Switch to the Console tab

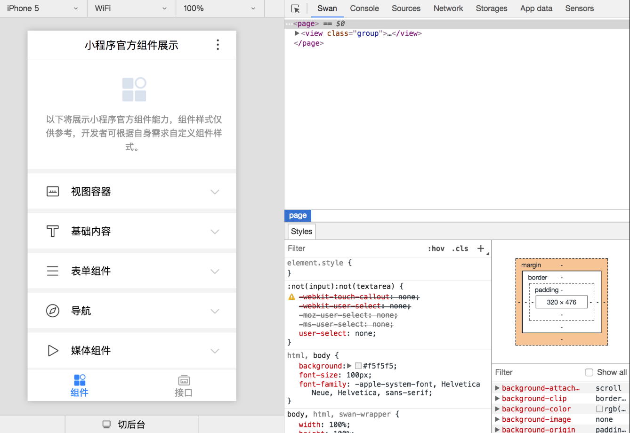point(364,8)
